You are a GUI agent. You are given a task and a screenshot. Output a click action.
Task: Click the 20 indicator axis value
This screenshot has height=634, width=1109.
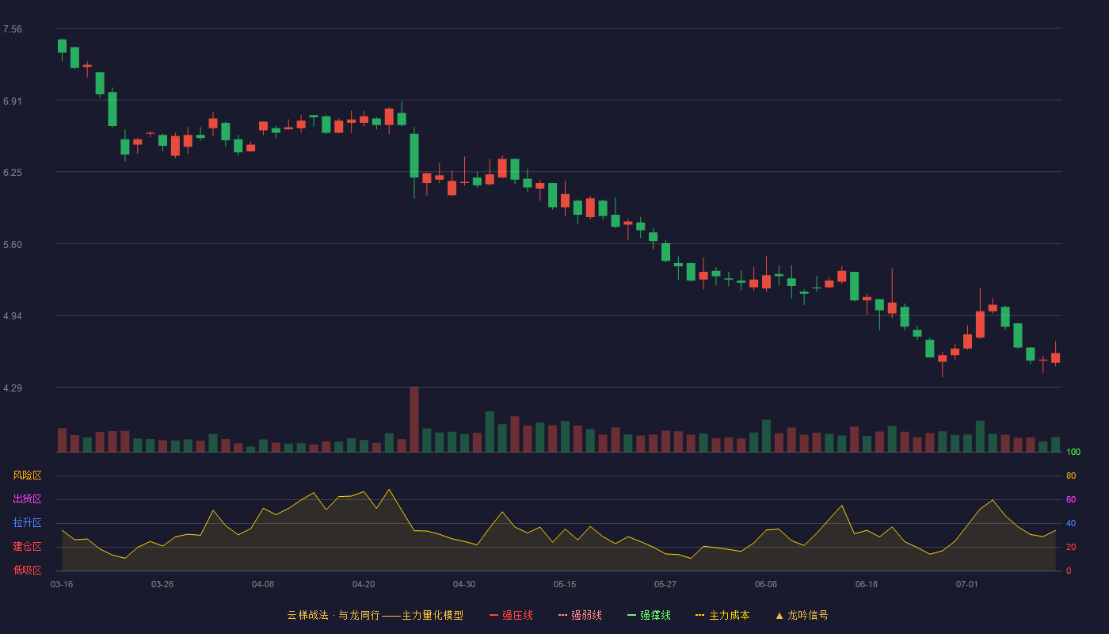tap(1071, 547)
